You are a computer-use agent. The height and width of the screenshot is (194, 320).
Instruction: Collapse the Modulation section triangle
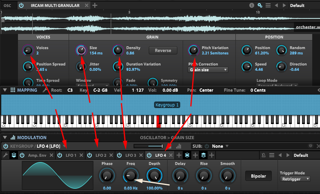point(5,138)
